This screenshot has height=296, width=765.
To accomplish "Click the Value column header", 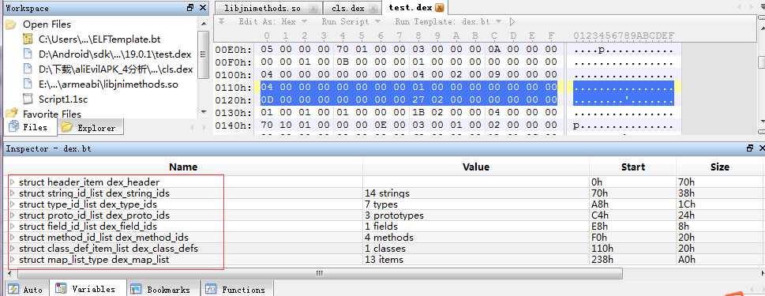I will click(476, 167).
